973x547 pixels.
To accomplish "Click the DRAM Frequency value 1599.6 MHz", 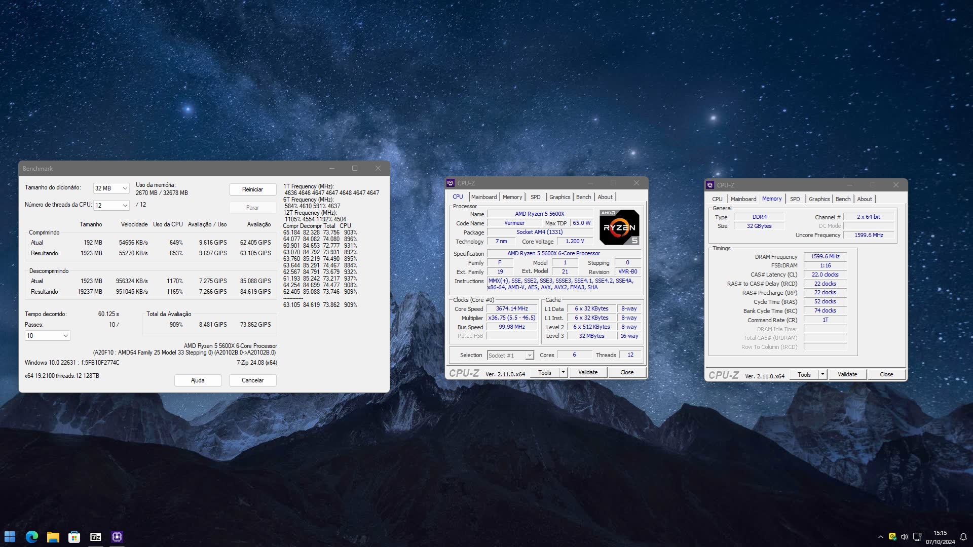I will pyautogui.click(x=825, y=257).
